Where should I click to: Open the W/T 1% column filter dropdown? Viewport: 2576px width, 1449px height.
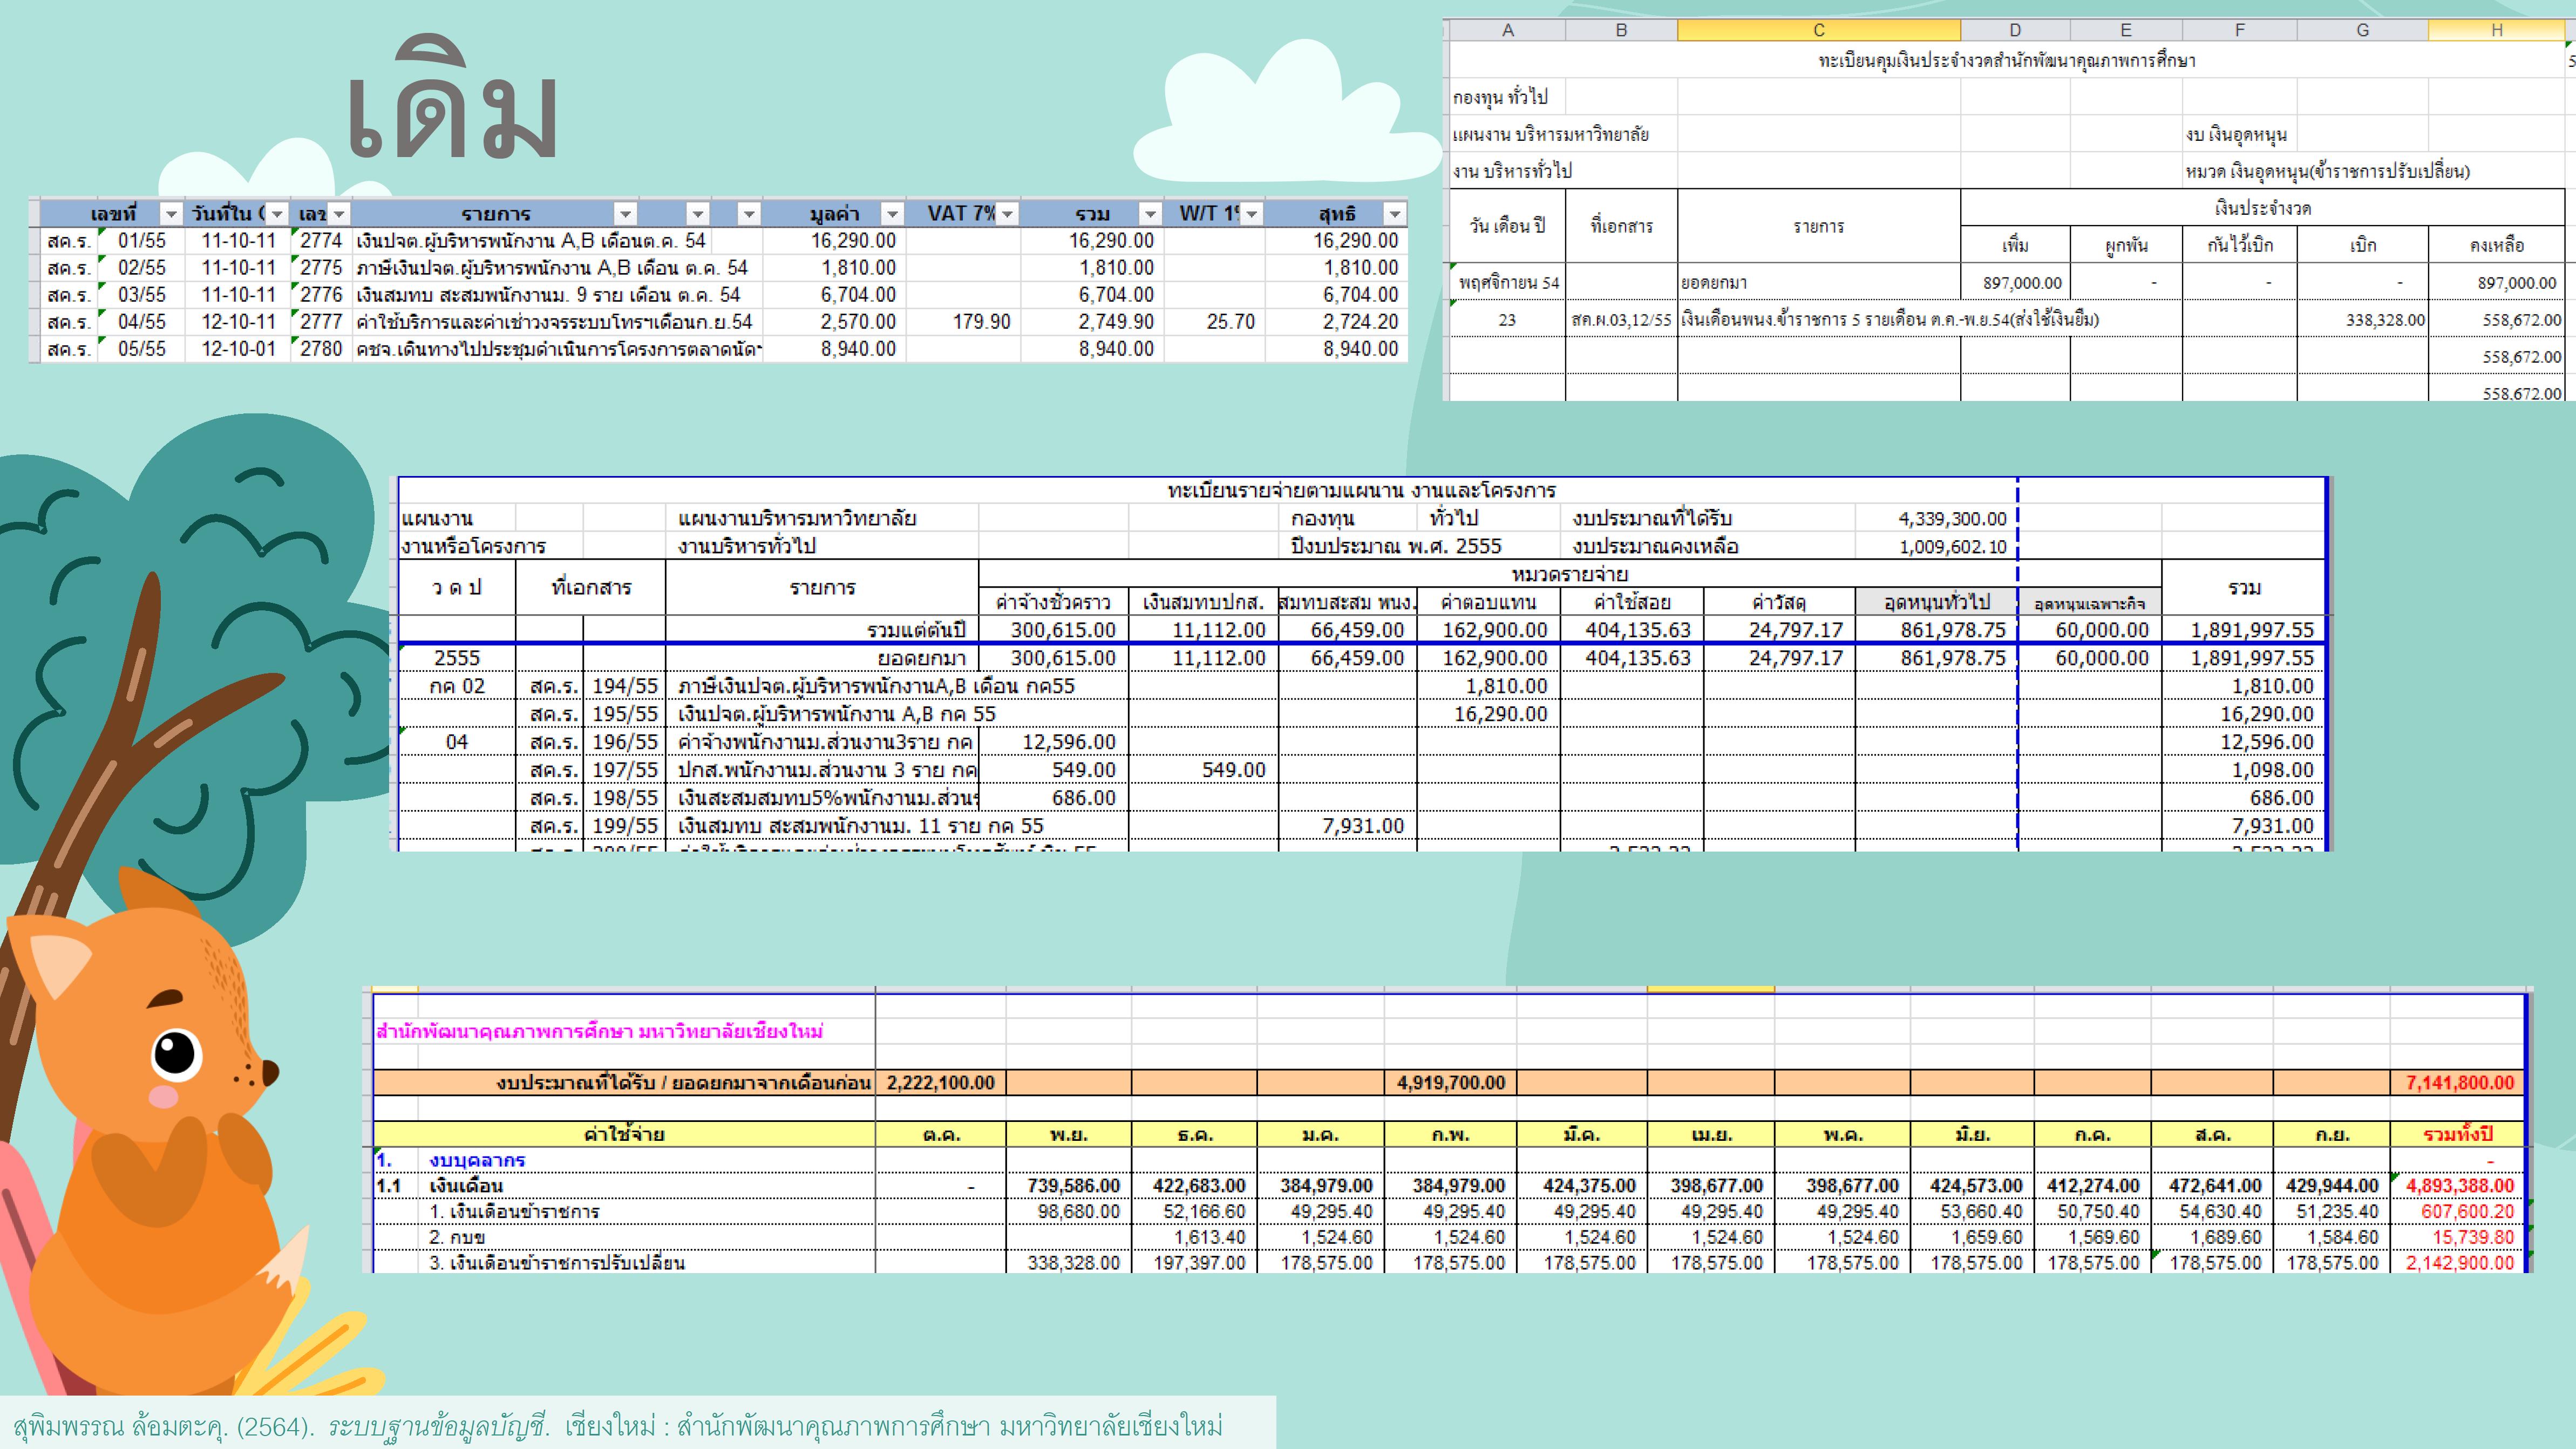(1251, 214)
